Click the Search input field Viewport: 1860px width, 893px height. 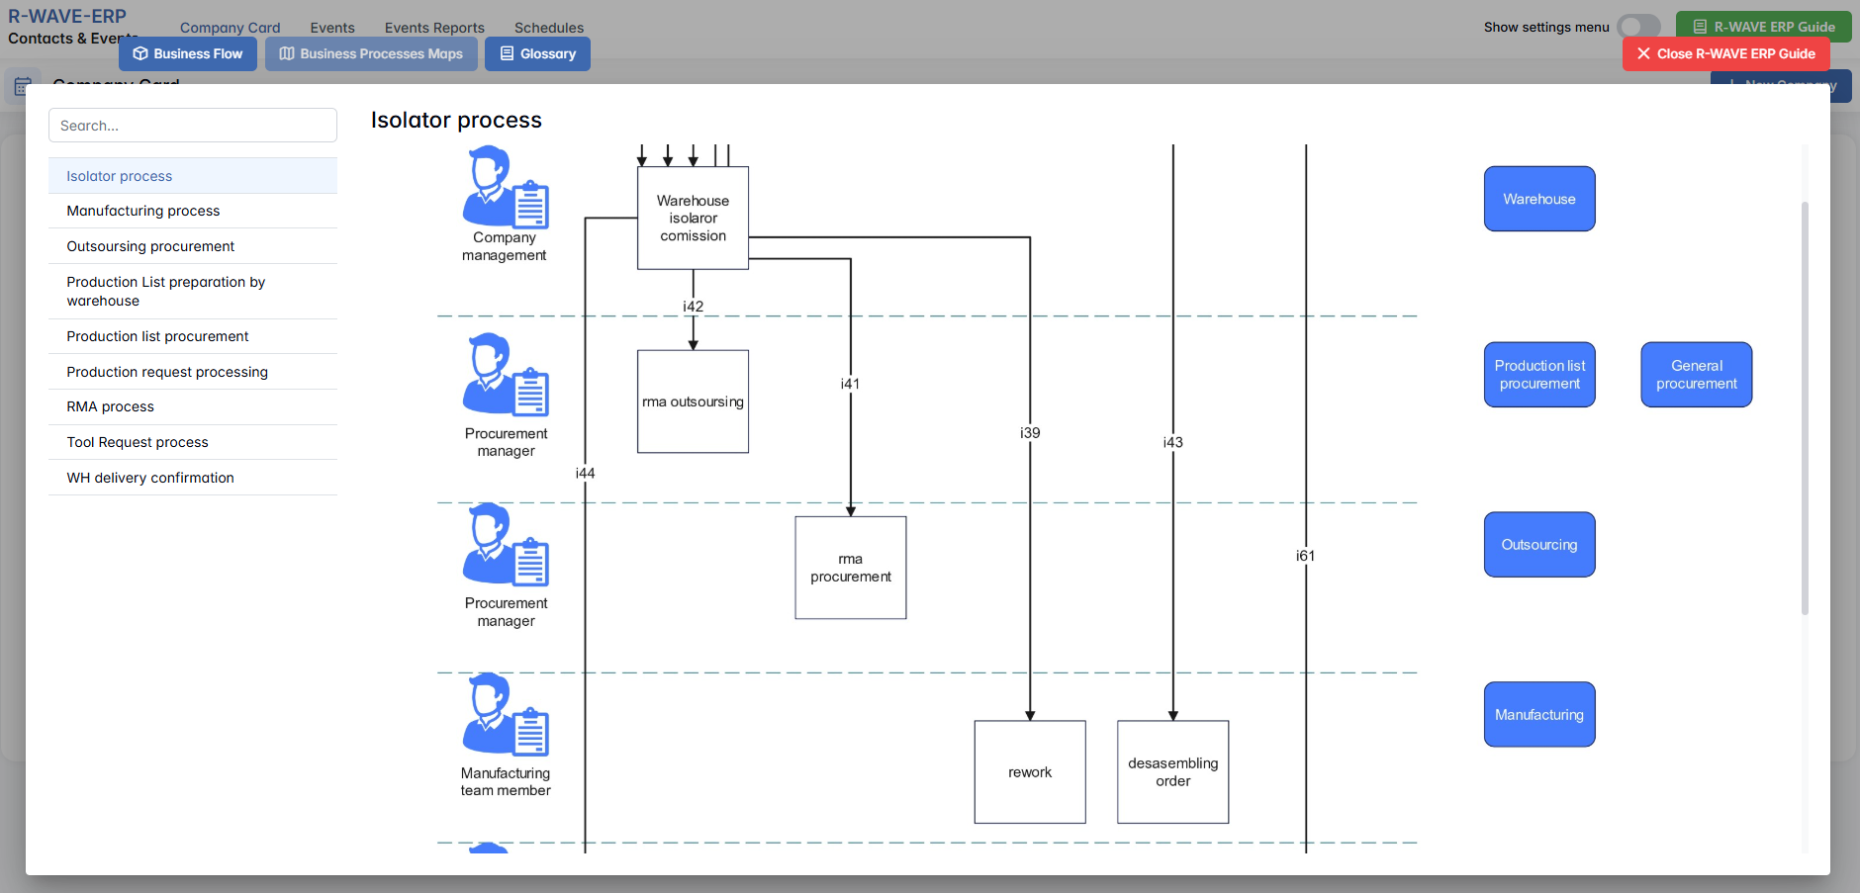click(x=193, y=126)
